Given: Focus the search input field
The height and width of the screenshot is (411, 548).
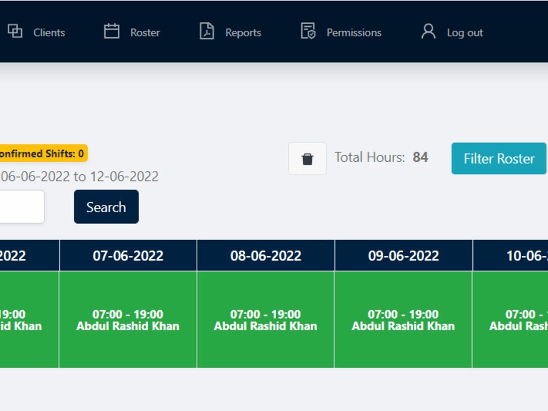Looking at the screenshot, I should point(22,207).
